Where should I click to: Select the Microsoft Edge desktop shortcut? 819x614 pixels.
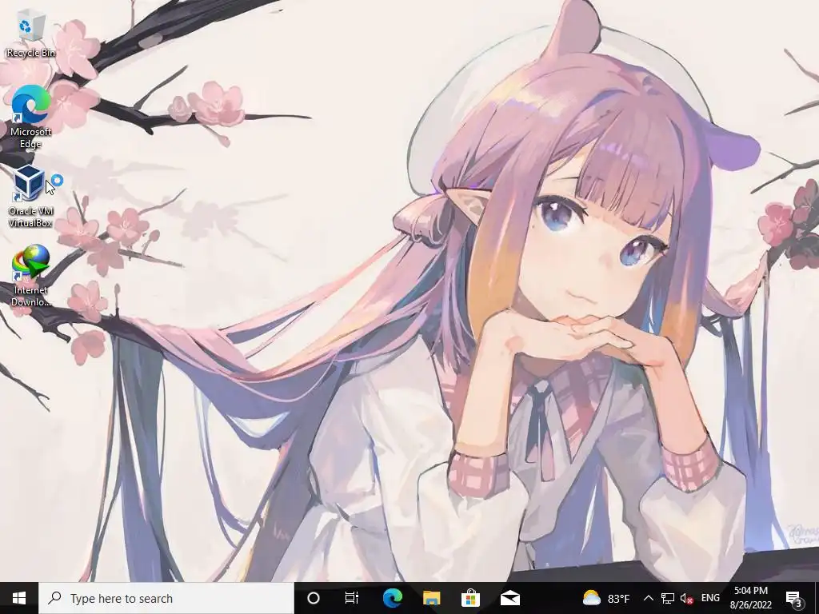pyautogui.click(x=30, y=117)
